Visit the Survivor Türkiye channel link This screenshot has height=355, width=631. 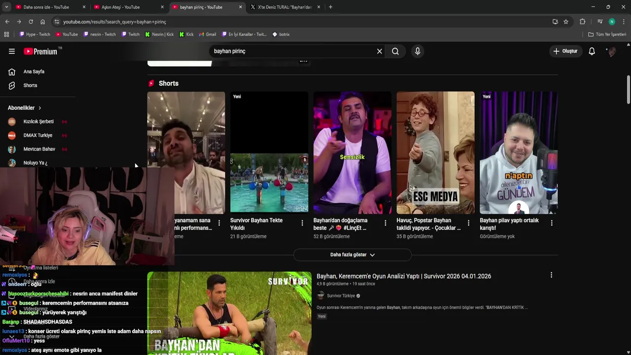341,296
